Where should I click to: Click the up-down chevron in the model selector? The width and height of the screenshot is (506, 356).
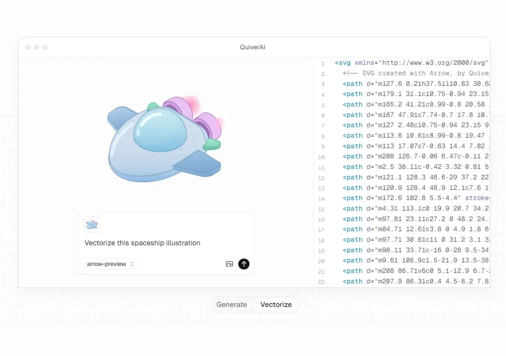[x=131, y=264]
